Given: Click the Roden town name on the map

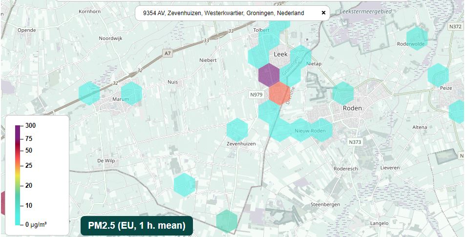Looking at the screenshot, I should [352, 108].
